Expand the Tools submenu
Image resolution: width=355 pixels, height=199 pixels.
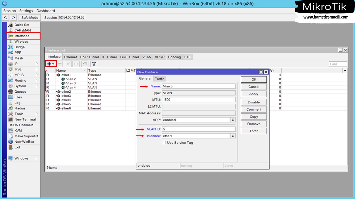(37, 114)
